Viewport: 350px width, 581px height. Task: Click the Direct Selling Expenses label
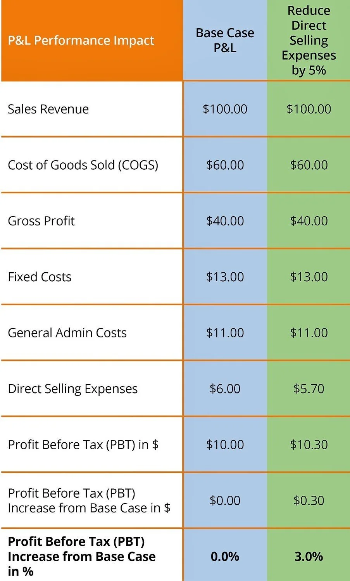pyautogui.click(x=72, y=389)
